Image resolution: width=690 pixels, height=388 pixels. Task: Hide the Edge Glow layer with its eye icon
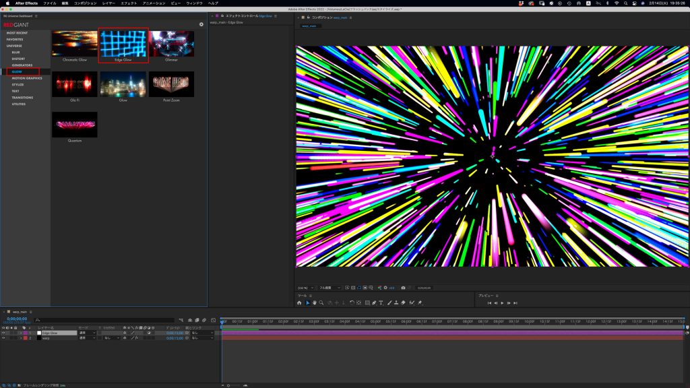(x=3, y=333)
